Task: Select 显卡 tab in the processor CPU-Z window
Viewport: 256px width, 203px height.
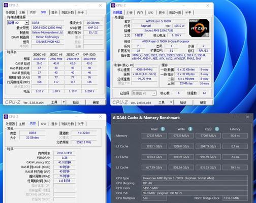Action: coord(162,13)
